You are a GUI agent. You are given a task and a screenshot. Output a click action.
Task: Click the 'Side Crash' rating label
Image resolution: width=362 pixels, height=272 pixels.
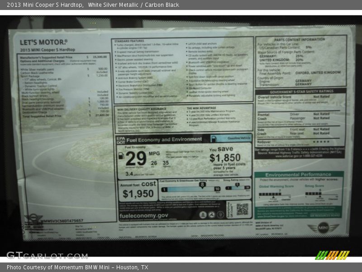click(x=262, y=131)
